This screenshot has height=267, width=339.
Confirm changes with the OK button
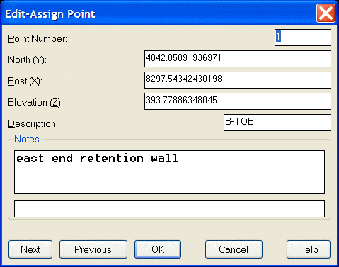tap(158, 249)
